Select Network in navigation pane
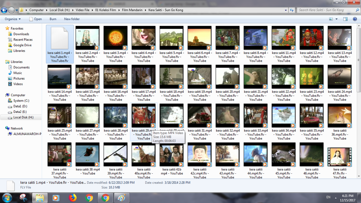Screen dimensions: 361x203 point(17,128)
